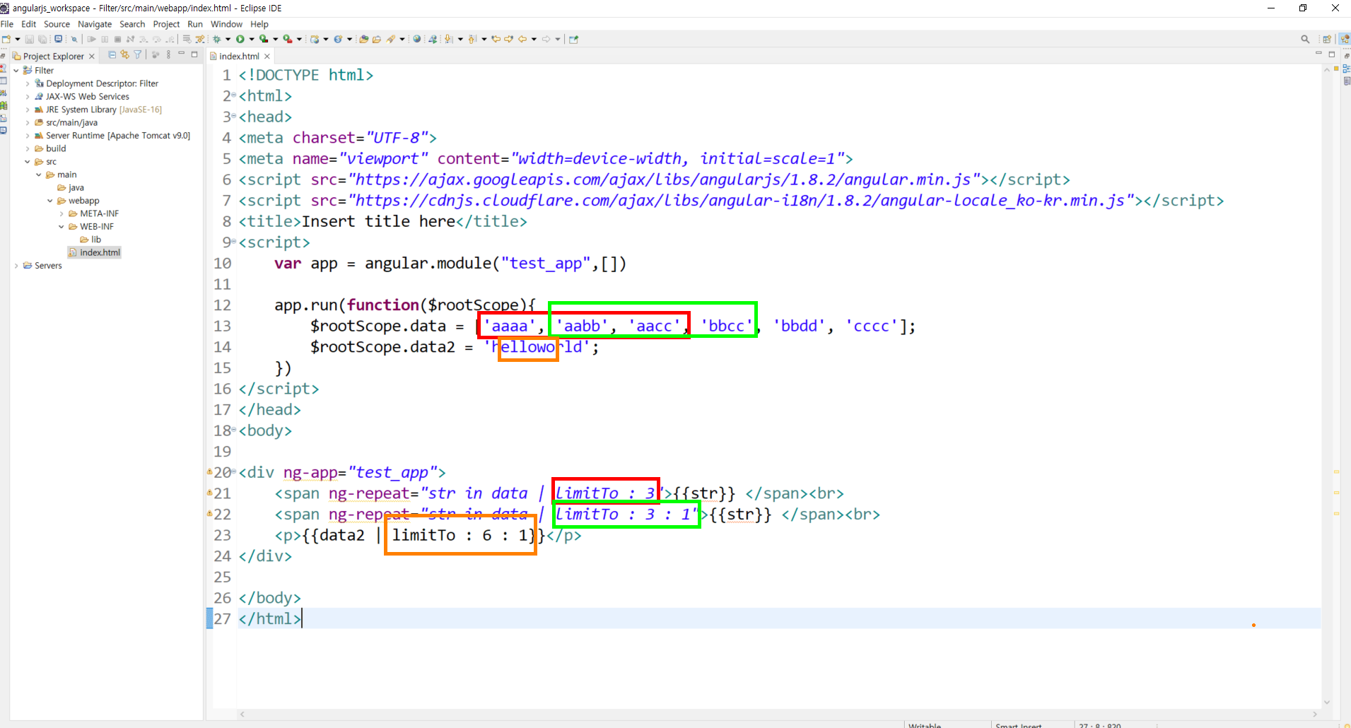
Task: Expand Deployment Descriptor: Filter node
Action: (28, 83)
